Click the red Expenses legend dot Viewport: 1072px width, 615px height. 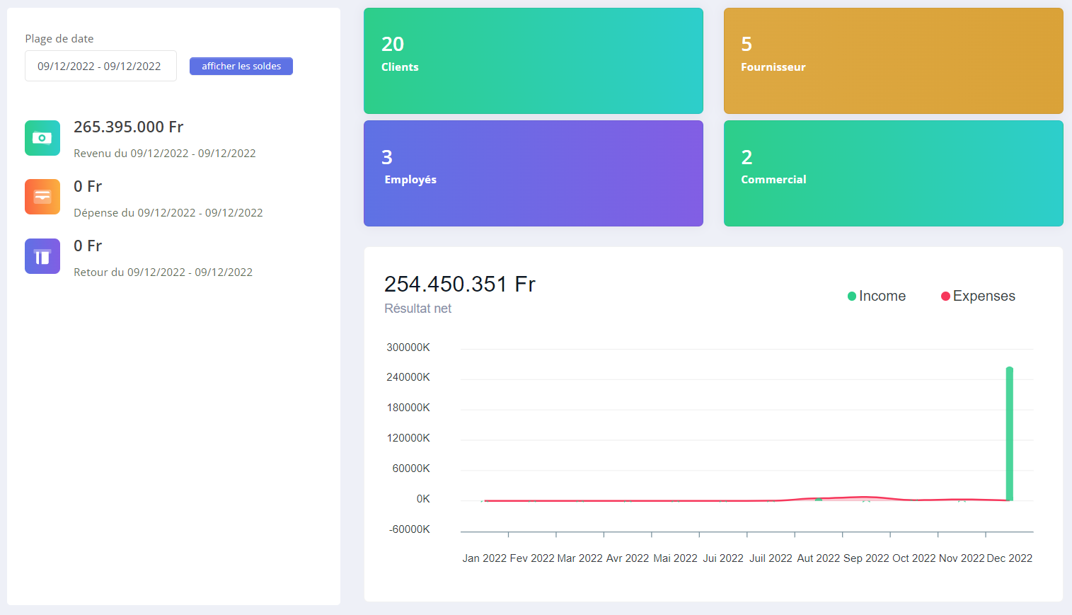click(945, 297)
